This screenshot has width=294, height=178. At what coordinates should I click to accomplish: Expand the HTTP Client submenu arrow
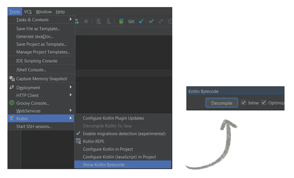[71, 95]
